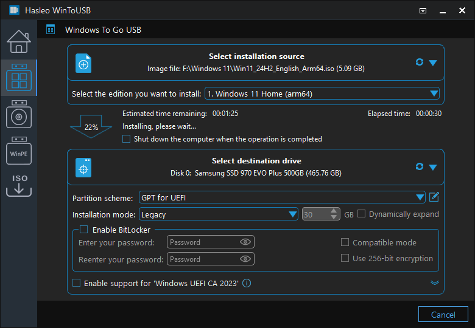This screenshot has height=328, width=475.
Task: Enable support for Windows UEFI CA 2023
Action: click(x=76, y=283)
